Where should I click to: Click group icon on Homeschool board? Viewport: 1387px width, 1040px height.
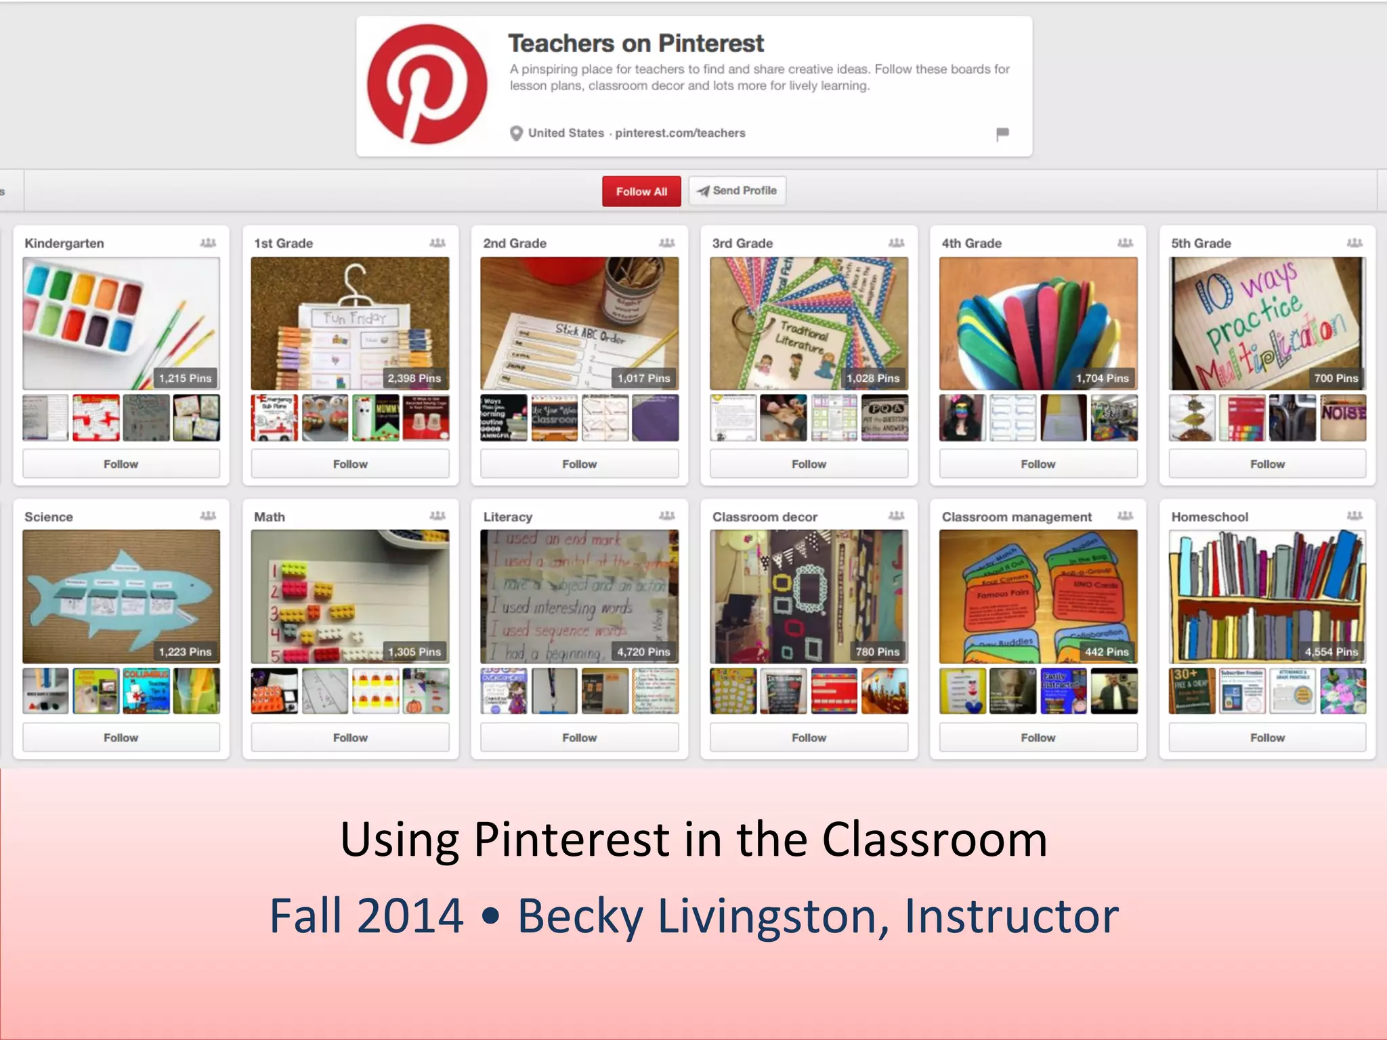(1354, 516)
